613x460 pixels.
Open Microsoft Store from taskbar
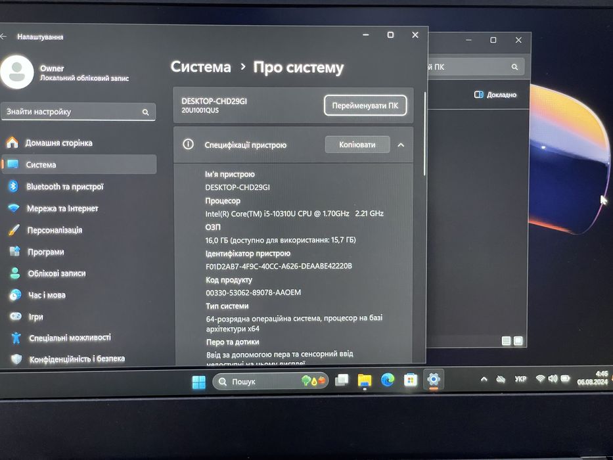pyautogui.click(x=411, y=380)
